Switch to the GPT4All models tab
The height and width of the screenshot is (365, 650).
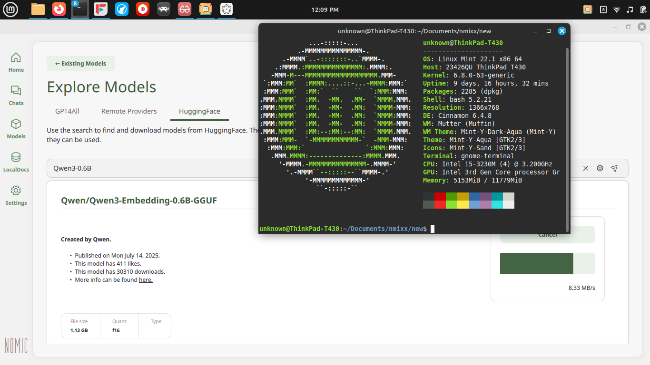click(x=67, y=111)
